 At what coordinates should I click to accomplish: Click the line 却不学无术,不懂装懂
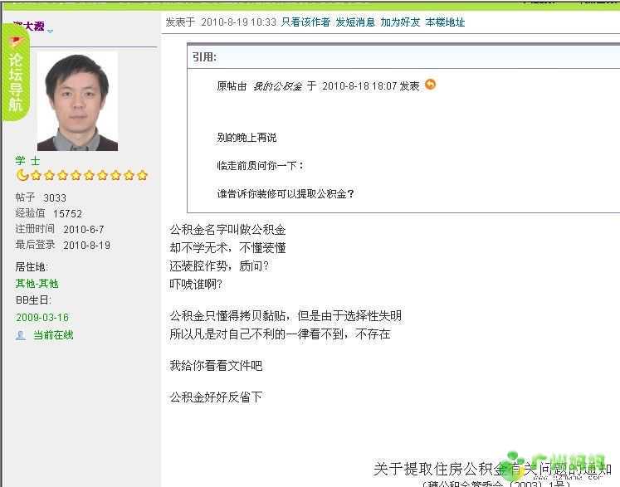(x=227, y=248)
